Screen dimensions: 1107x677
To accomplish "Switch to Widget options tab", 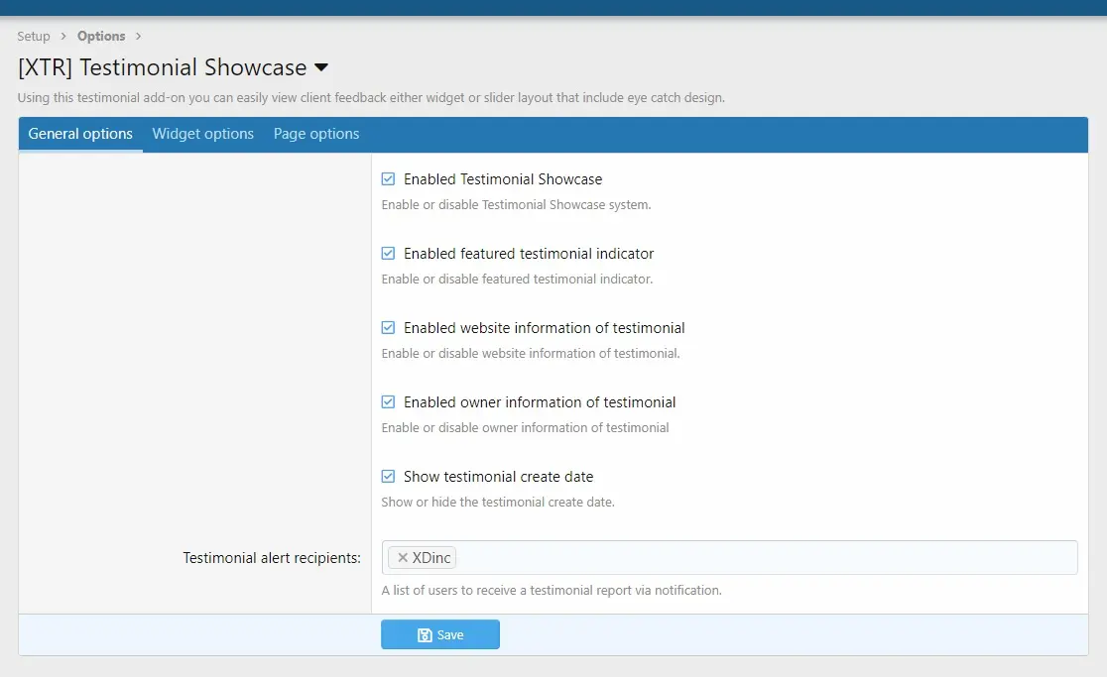I will [203, 134].
